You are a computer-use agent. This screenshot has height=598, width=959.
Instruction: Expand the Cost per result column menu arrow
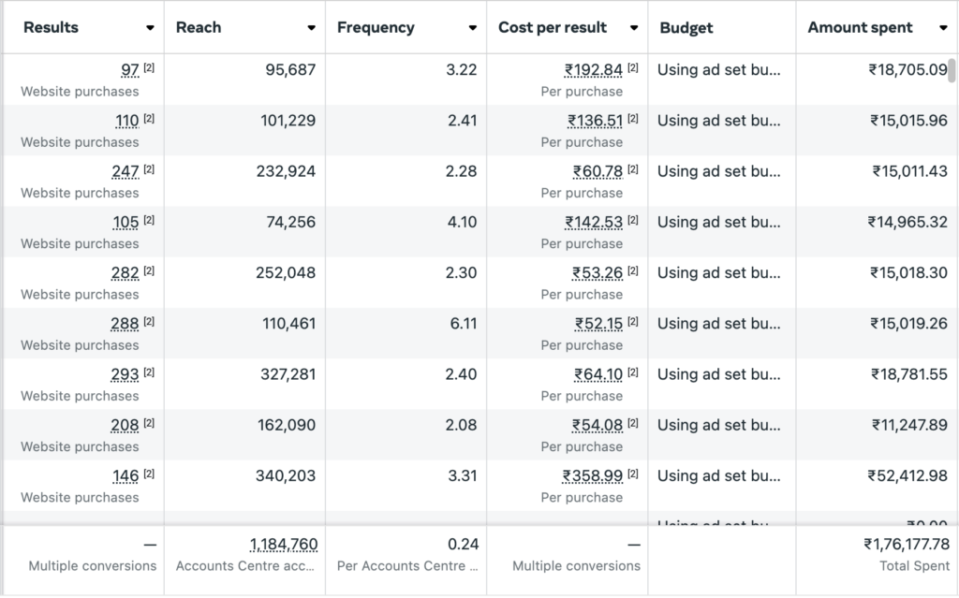[x=634, y=28]
